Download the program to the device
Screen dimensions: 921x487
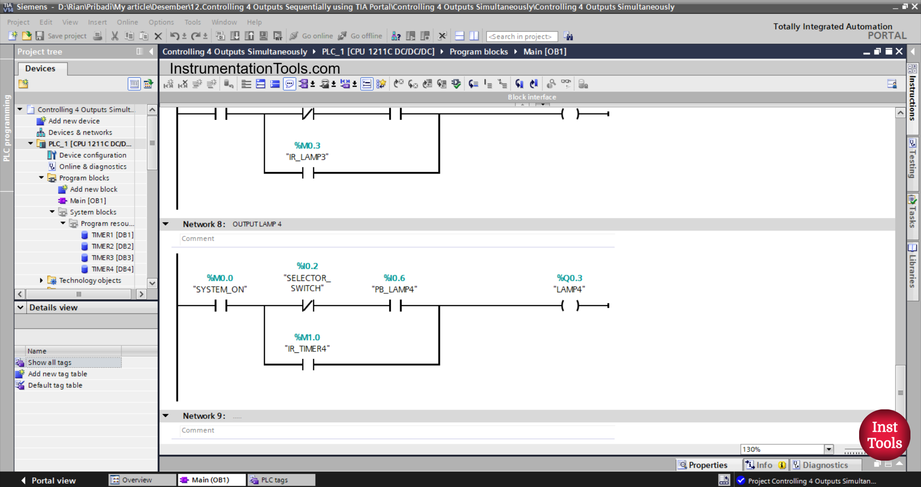(235, 36)
